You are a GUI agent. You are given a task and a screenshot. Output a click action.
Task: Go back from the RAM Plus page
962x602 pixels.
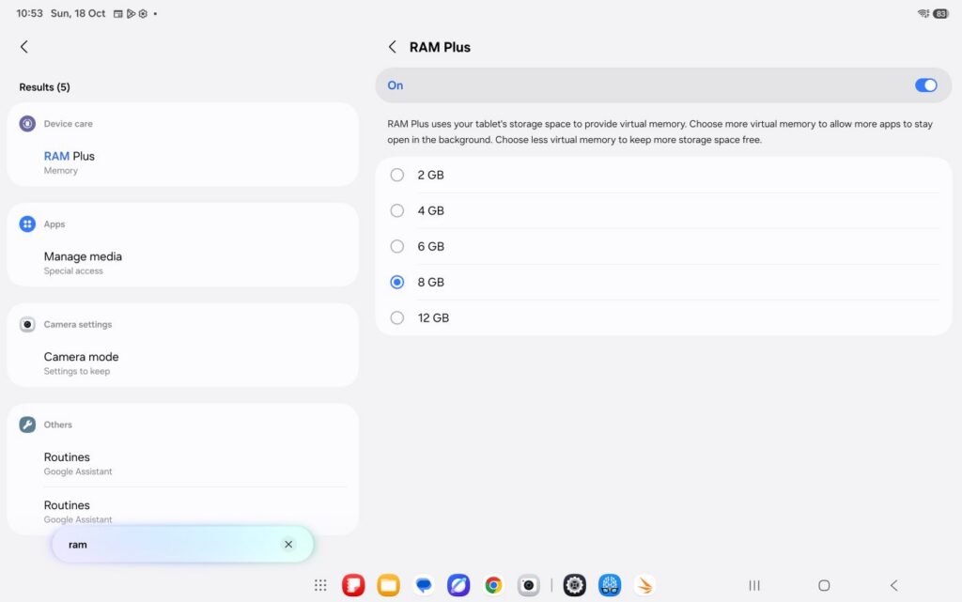[x=392, y=47]
